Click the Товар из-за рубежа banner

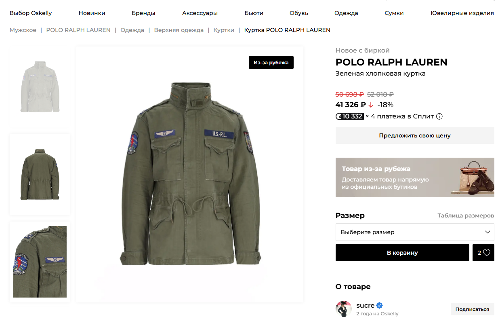tap(415, 177)
